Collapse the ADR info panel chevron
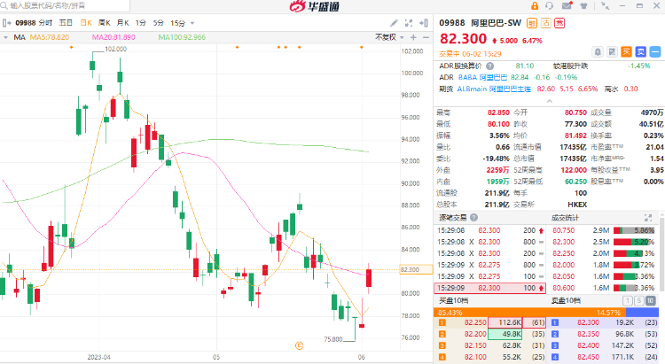 (549, 101)
